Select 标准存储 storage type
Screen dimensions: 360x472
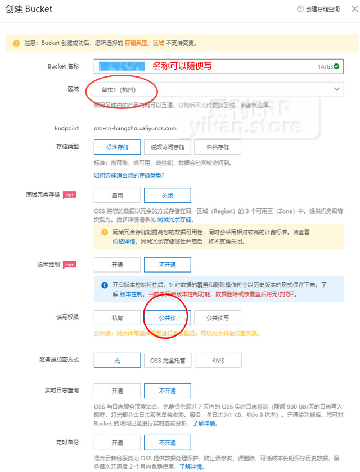point(117,147)
